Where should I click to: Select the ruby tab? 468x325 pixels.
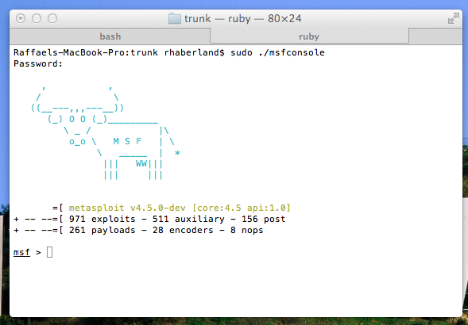pos(309,36)
